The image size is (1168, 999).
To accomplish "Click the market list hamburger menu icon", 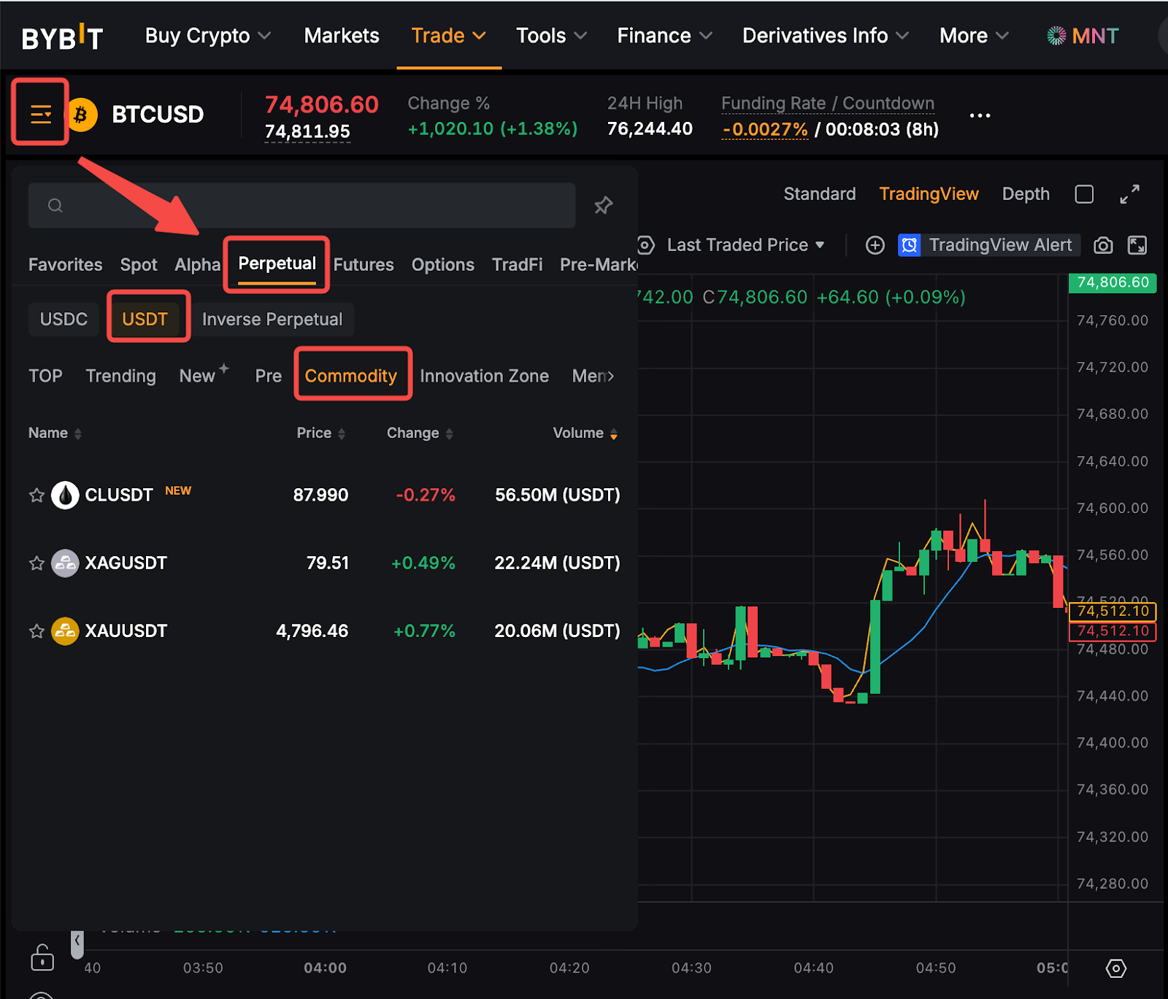I will (40, 114).
